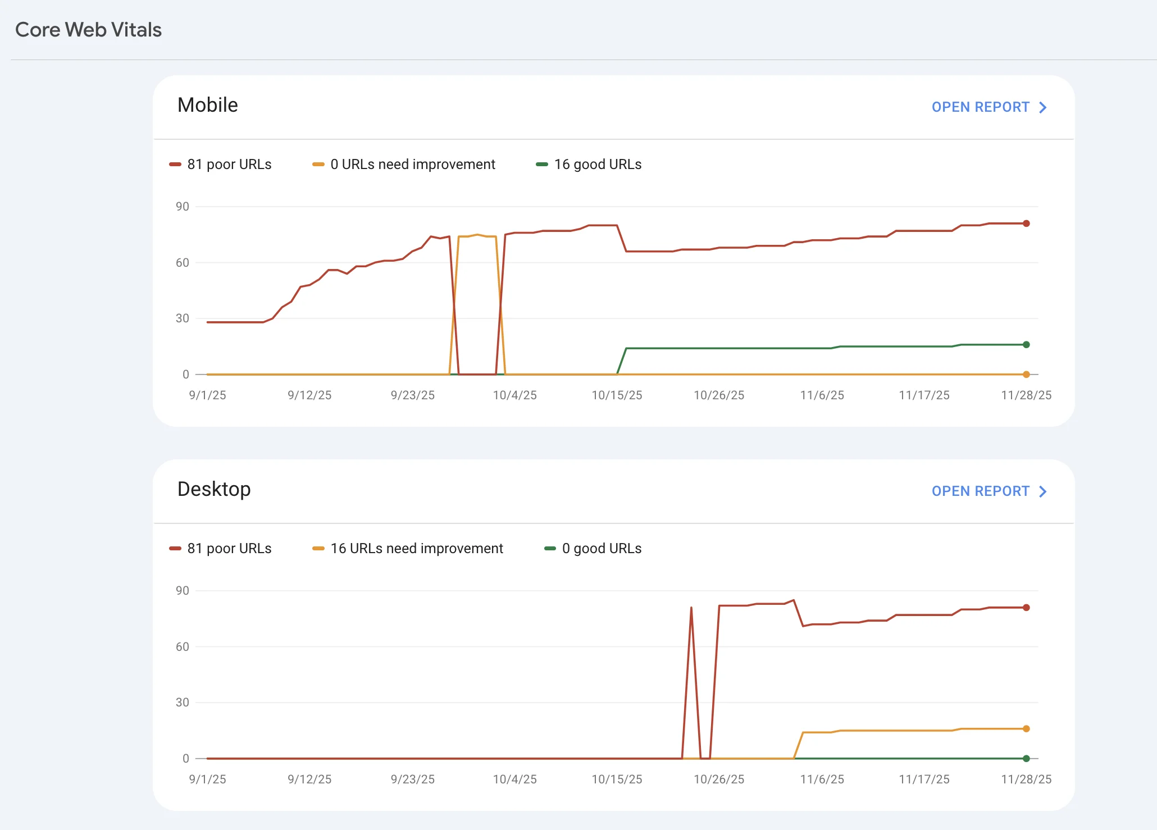The width and height of the screenshot is (1157, 830).
Task: Select '16 URLs need improvement' Desktop legend label
Action: (x=417, y=549)
